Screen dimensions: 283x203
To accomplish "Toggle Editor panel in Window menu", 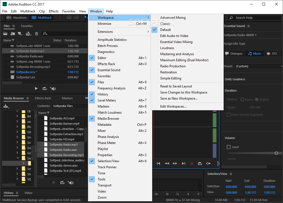I will click(x=120, y=58).
